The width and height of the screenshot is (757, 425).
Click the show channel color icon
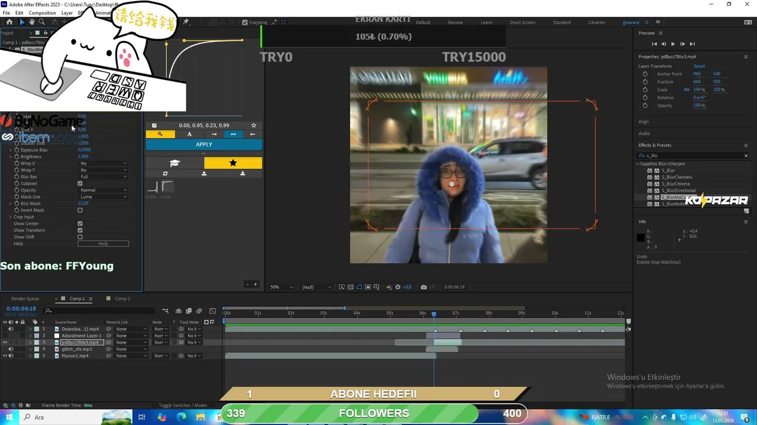(x=389, y=287)
